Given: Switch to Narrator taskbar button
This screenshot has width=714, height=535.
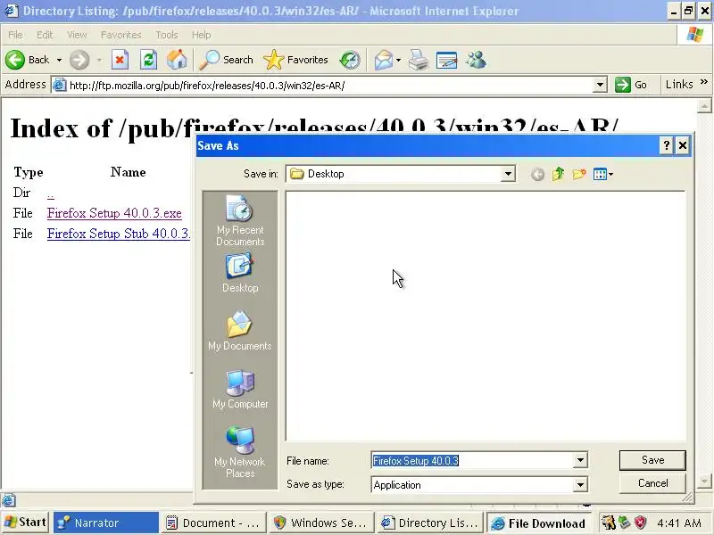Looking at the screenshot, I should click(106, 523).
